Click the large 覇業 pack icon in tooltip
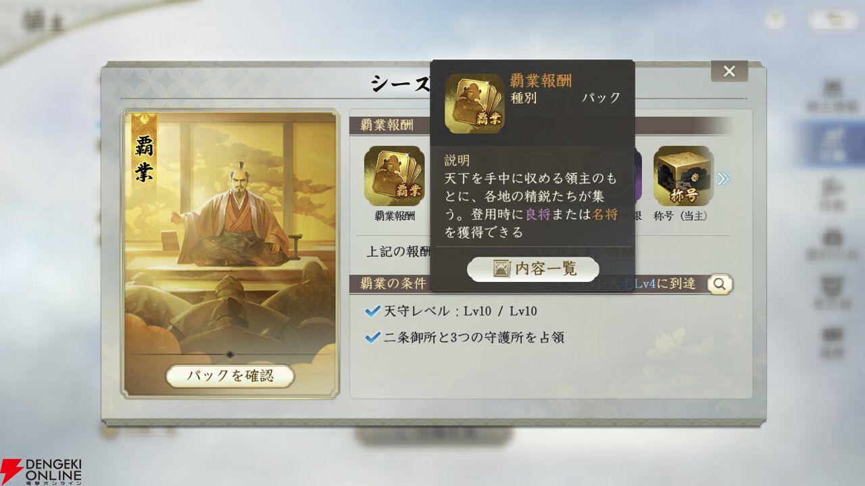 pos(474,103)
